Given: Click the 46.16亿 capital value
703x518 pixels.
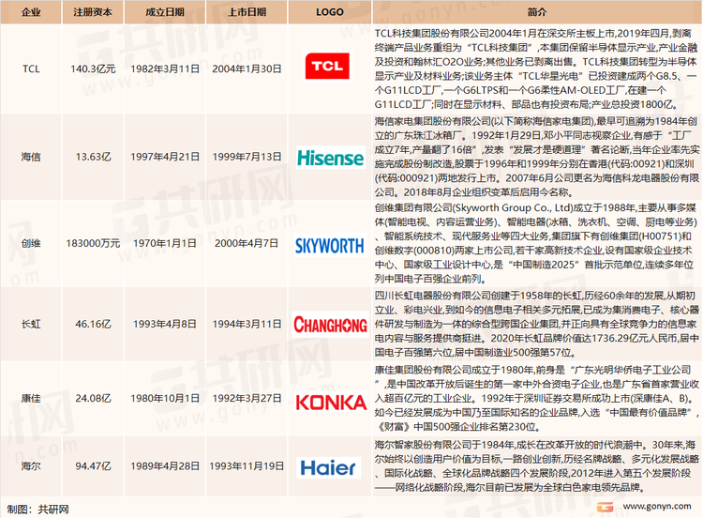Looking at the screenshot, I should tap(93, 324).
